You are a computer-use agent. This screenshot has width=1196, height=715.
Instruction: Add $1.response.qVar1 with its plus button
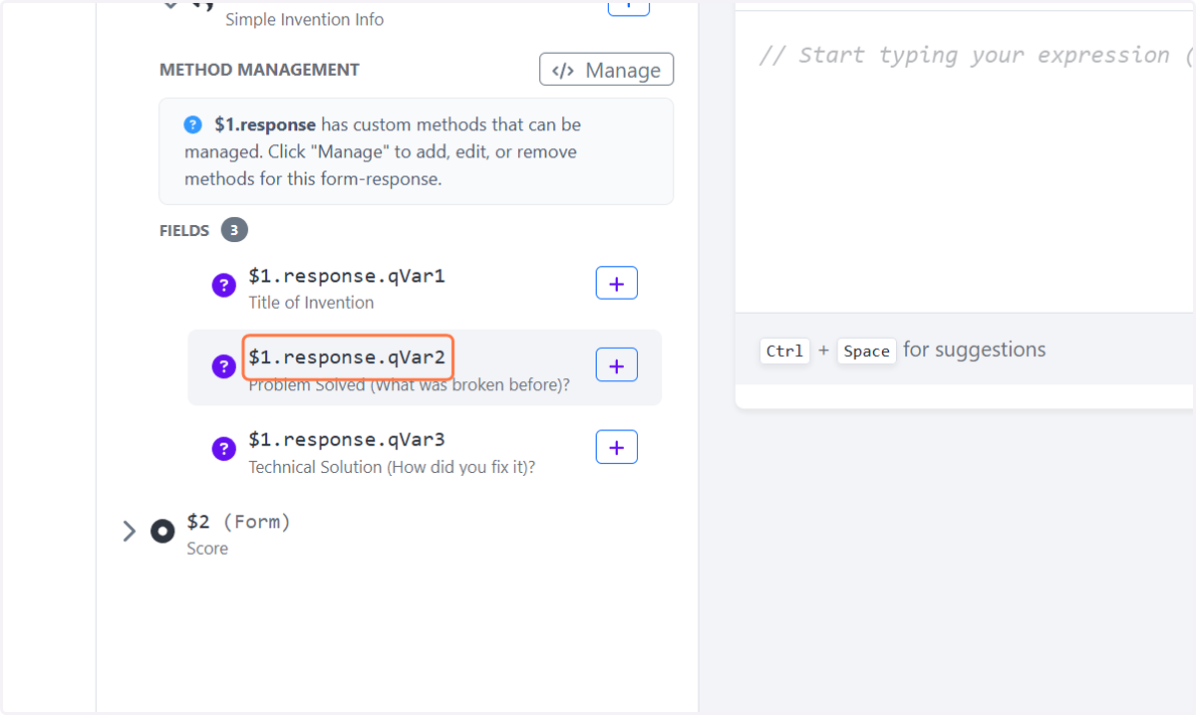point(616,284)
